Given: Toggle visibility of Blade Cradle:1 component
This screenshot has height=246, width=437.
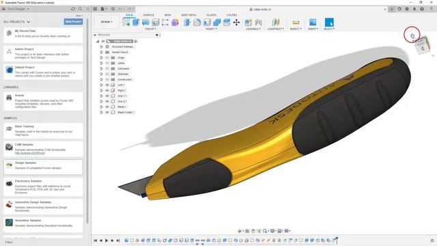Looking at the screenshot, I should coord(107,112).
